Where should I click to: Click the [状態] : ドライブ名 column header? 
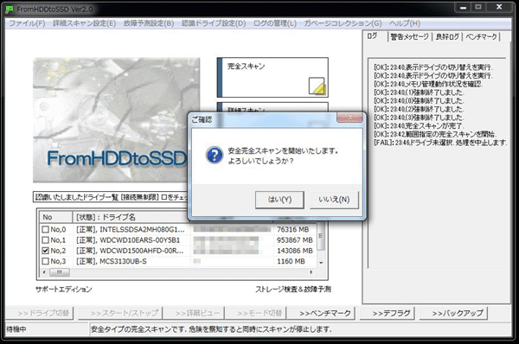[131, 217]
